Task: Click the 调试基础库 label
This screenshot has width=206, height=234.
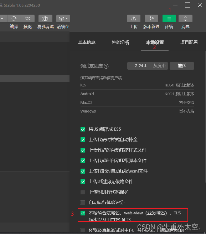Action: (92, 66)
